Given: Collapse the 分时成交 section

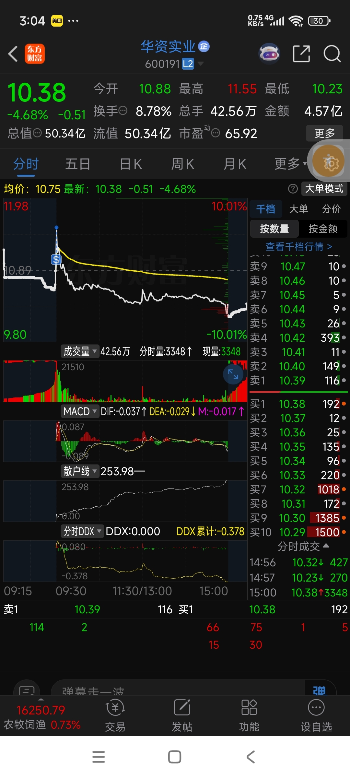Looking at the screenshot, I should pos(303,546).
